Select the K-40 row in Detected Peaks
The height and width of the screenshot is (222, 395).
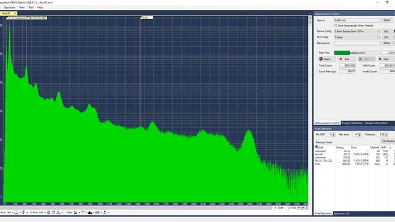point(354,164)
